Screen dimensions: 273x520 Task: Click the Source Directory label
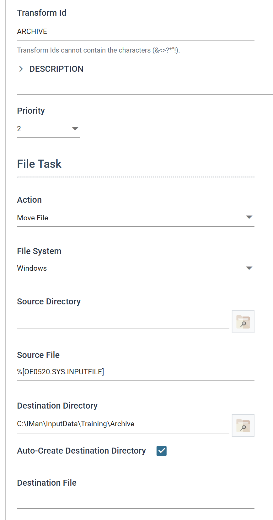[49, 302]
